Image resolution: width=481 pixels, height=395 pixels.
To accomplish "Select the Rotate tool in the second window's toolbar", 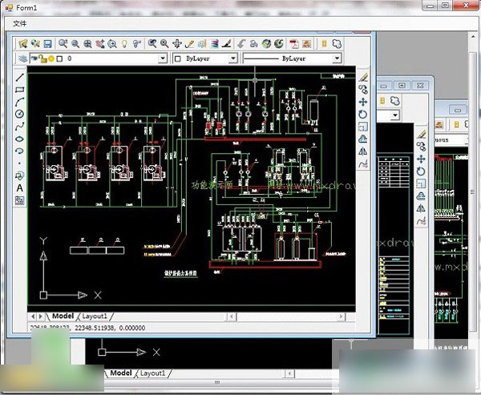I will point(421,171).
